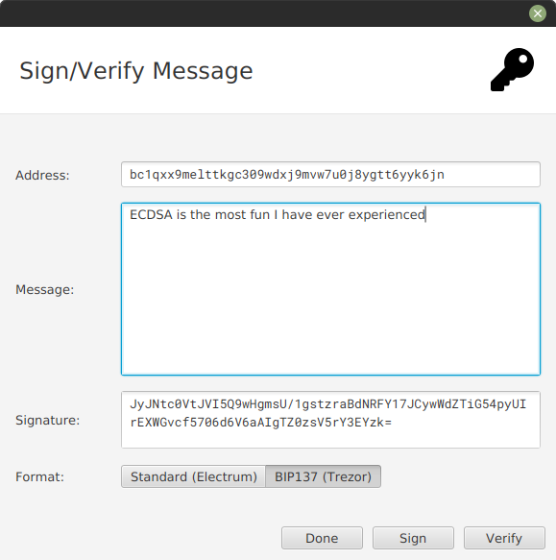Screen dimensions: 556x560
Task: Click the Verify button
Action: pyautogui.click(x=504, y=538)
